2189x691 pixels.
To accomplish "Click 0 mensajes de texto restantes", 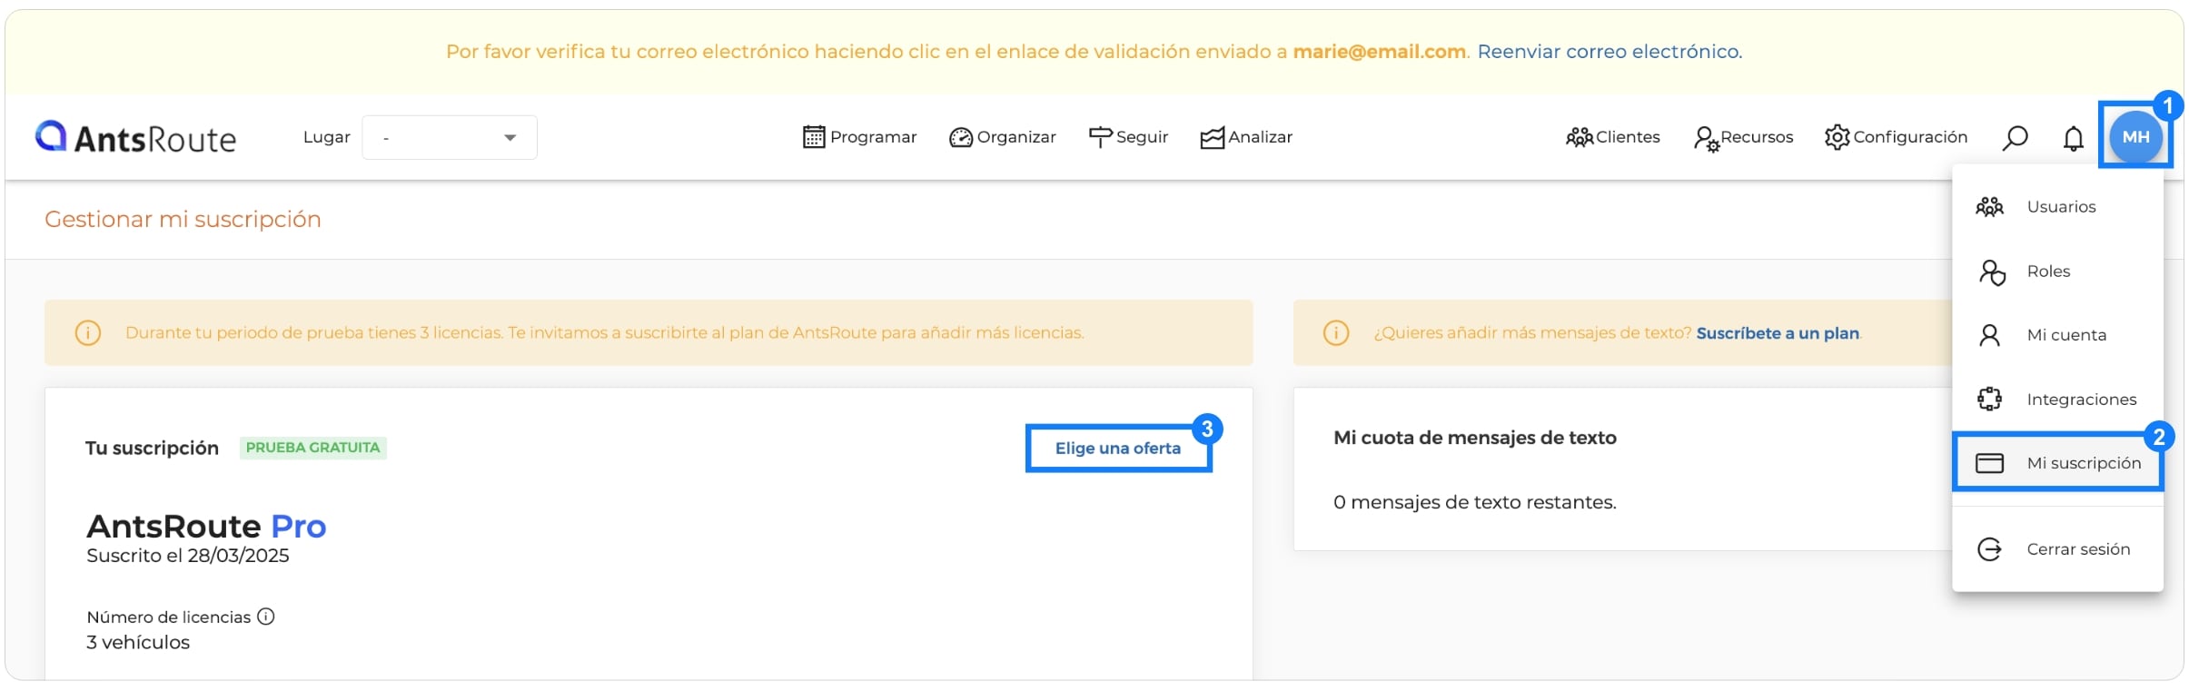I will coord(1475,502).
